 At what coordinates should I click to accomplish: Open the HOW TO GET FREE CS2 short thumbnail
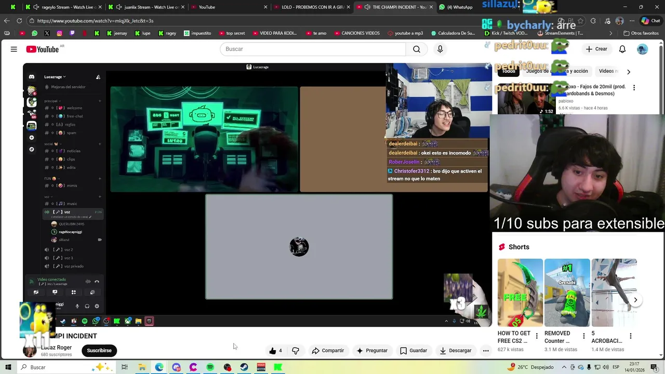point(520,292)
